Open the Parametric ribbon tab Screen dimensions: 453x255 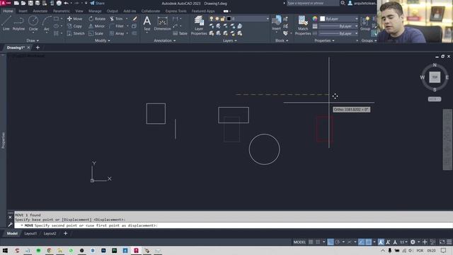click(62, 11)
